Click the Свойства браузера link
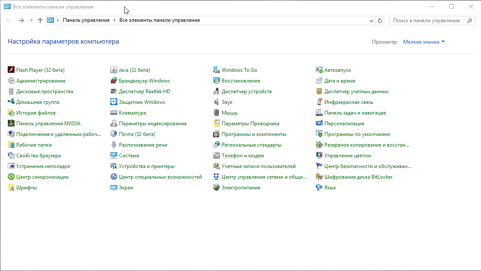Screen dimensions: 481x271 pos(39,156)
